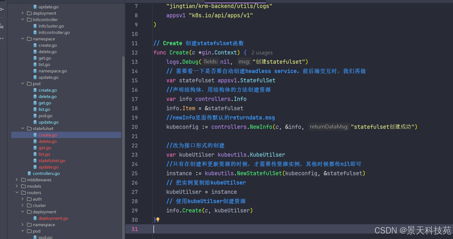The image size is (453, 239).
Task: Click the folder icon of statefulset
Action: pos(29,128)
